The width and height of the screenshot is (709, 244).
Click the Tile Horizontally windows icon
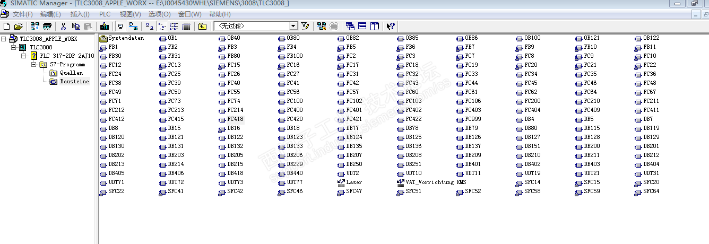(x=362, y=26)
